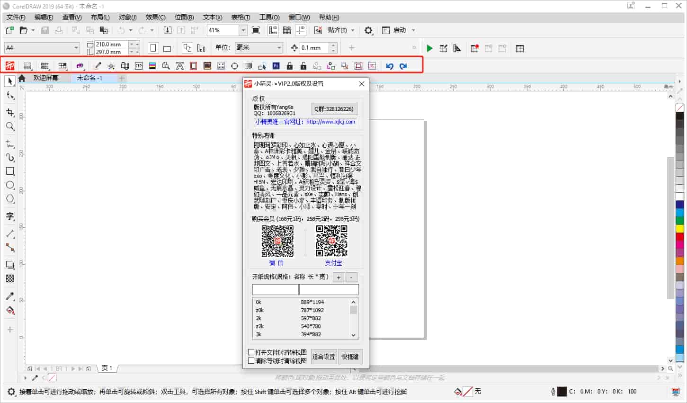Open the 效果(C) menu
This screenshot has height=403, width=687.
pos(156,17)
